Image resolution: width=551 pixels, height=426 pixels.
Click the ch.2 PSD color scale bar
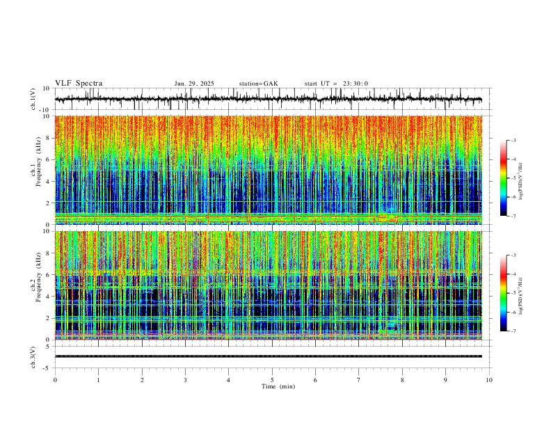pos(504,293)
